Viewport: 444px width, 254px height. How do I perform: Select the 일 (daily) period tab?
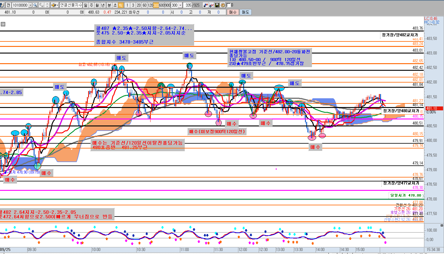click(86, 5)
